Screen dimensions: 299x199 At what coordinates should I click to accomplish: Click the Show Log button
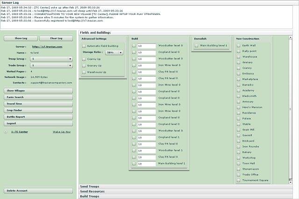21,38
